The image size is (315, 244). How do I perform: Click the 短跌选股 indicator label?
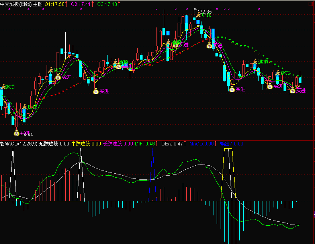click(54, 143)
